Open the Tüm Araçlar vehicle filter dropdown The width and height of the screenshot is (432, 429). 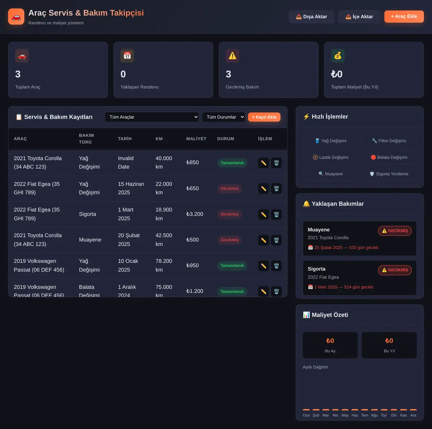pyautogui.click(x=152, y=117)
